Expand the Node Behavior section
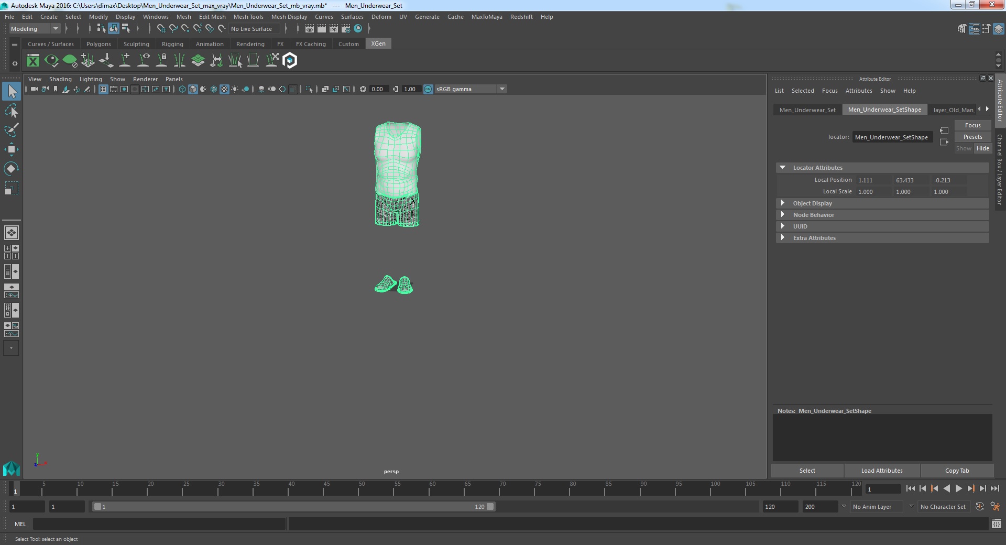 [783, 215]
